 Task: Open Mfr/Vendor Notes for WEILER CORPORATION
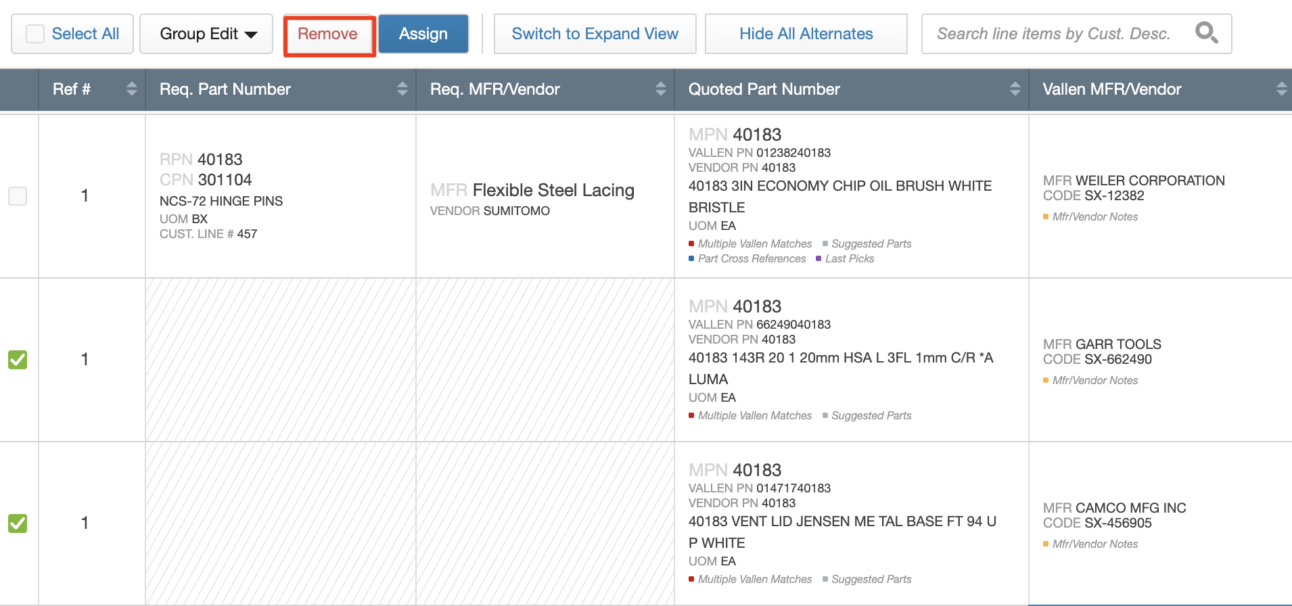coord(1094,217)
